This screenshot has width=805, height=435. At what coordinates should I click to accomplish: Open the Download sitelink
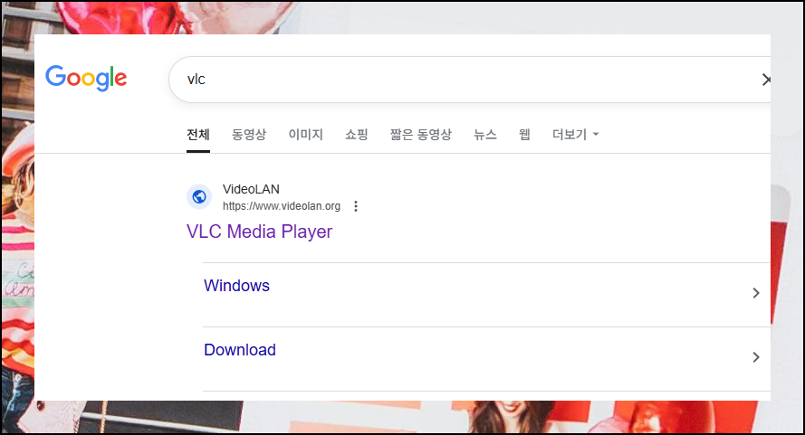point(240,350)
